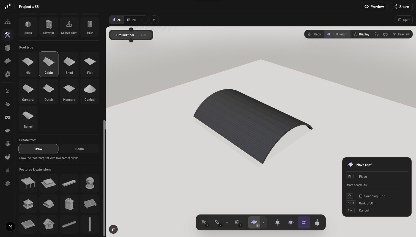
Task: Select the Gambrel roof type
Action: click(x=28, y=91)
